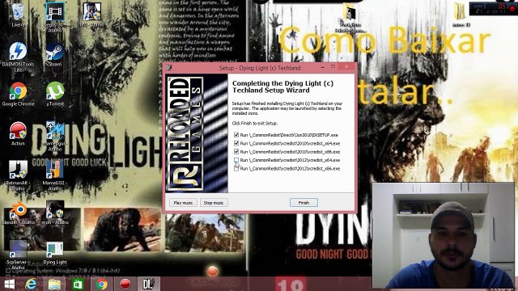This screenshot has height=291, width=518.
Task: Click Finish to exit Setup
Action: [304, 203]
